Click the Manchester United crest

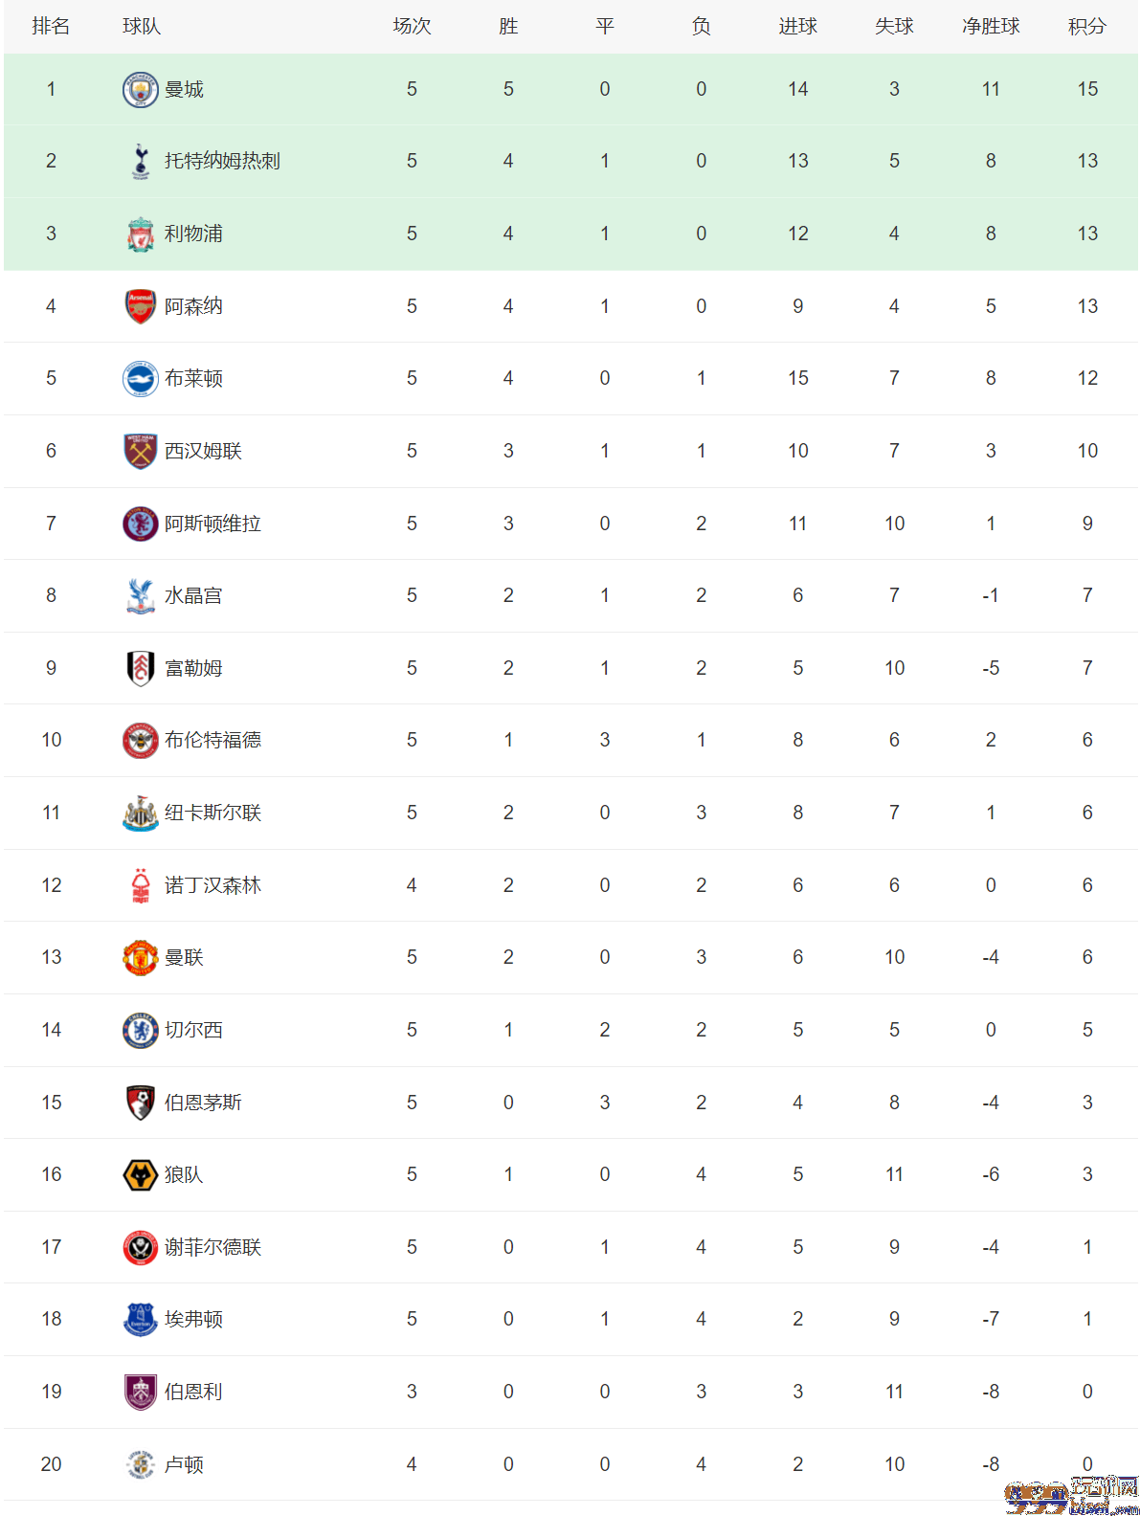coord(141,957)
